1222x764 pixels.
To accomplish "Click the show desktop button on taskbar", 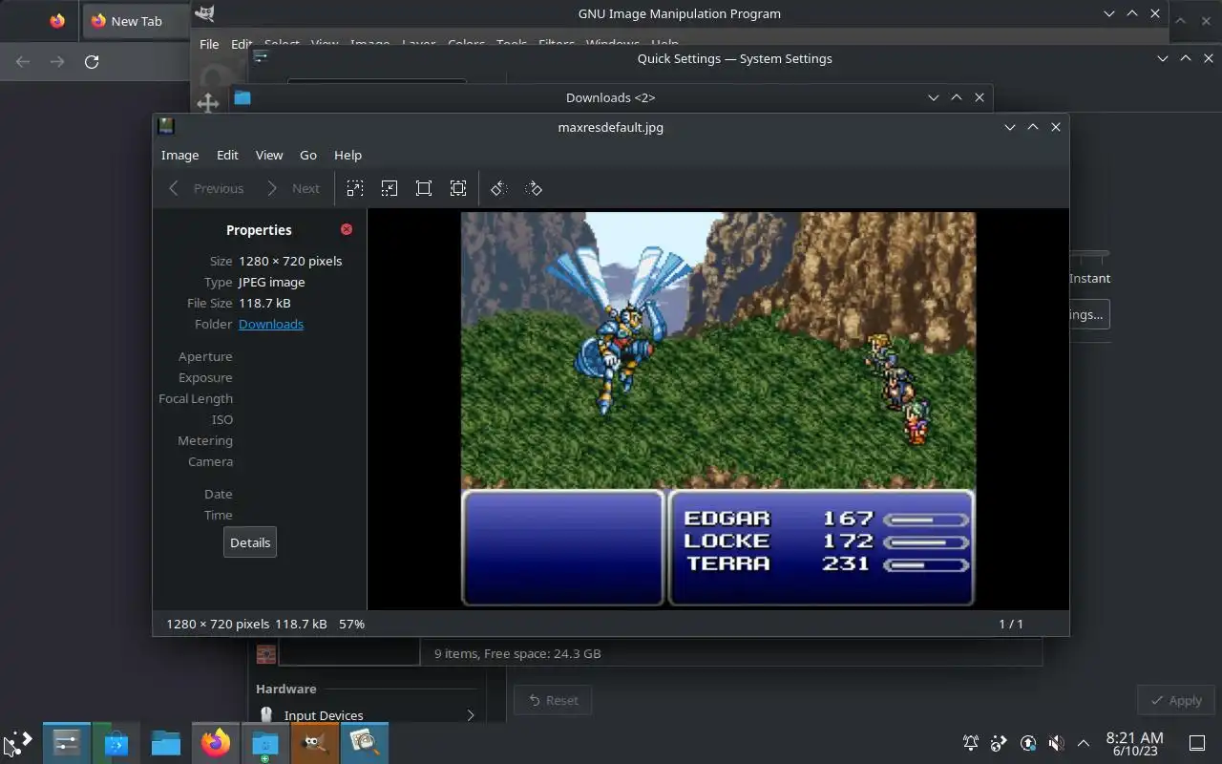I will pos(1196,743).
